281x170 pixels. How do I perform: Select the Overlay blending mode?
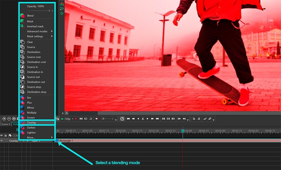(37, 123)
